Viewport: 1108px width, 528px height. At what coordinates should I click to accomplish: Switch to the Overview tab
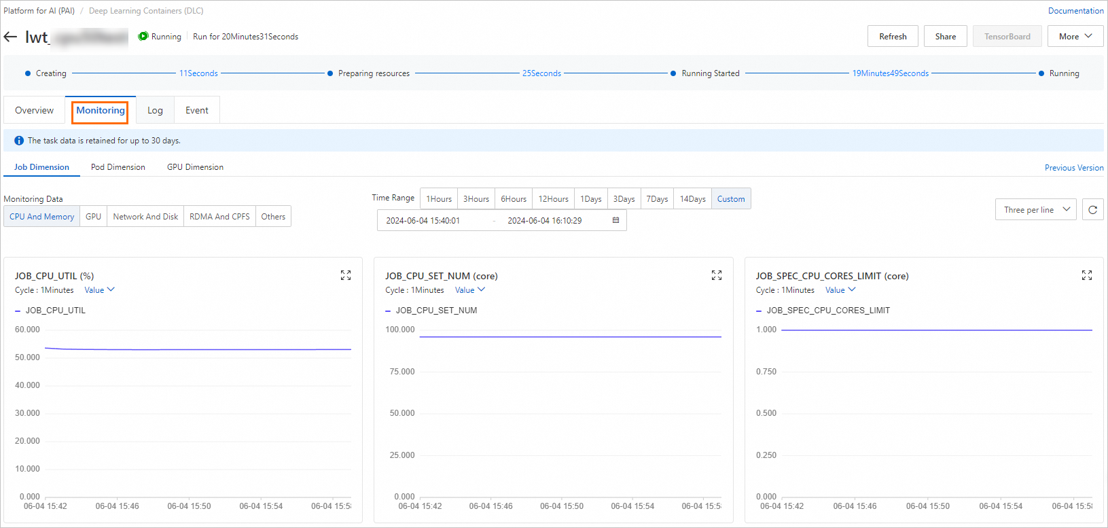pos(35,110)
